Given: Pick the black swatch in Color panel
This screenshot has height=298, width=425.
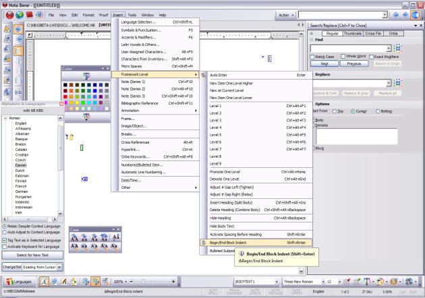Looking at the screenshot, I should pyautogui.click(x=65, y=85).
